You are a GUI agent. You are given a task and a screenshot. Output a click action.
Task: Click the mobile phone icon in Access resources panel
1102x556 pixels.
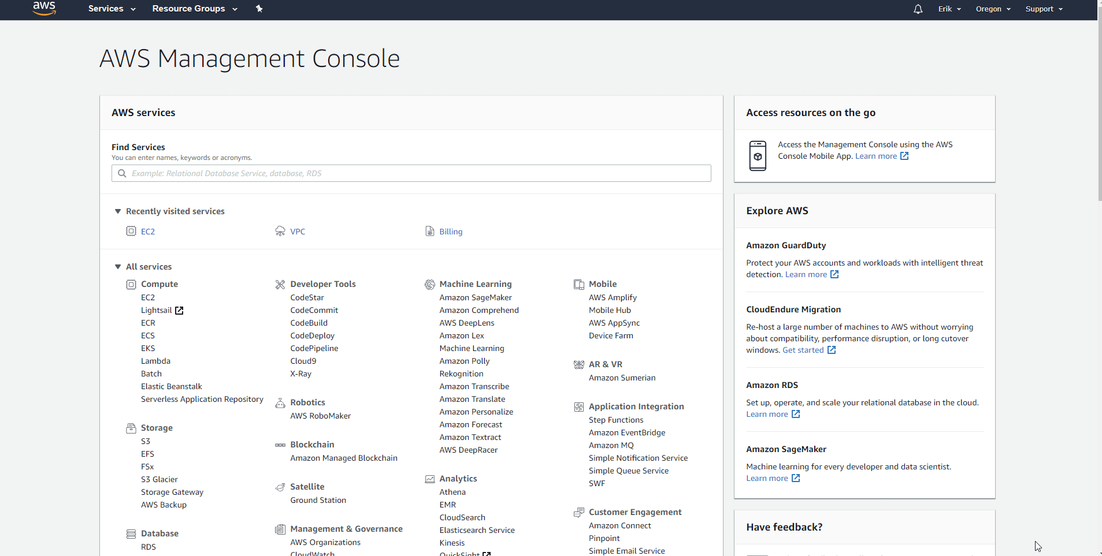[758, 155]
